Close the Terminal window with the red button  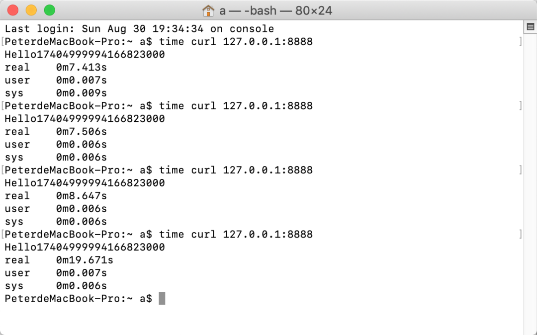(12, 10)
